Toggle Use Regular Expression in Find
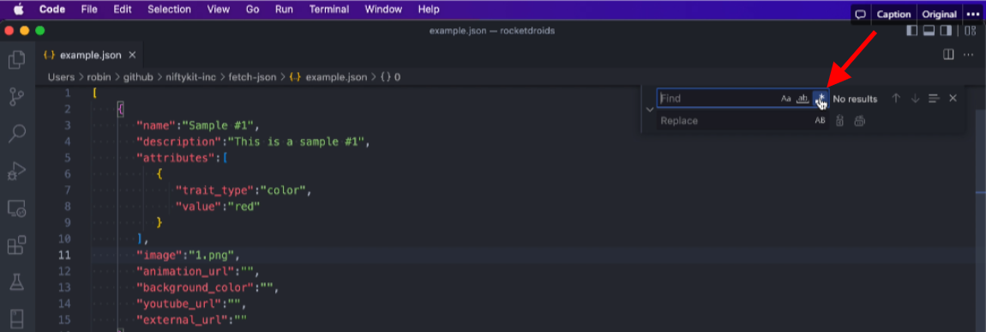 (820, 98)
